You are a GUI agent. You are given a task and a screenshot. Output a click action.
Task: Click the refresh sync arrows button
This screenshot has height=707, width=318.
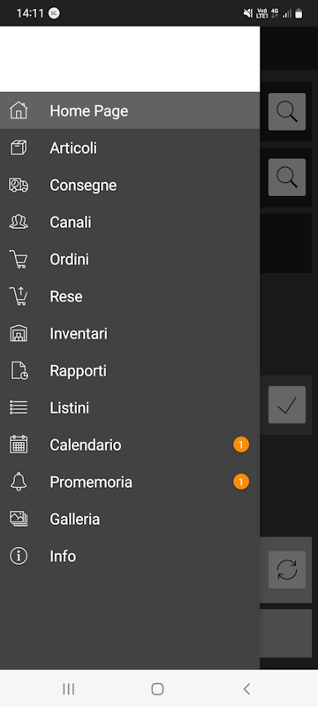tap(287, 570)
